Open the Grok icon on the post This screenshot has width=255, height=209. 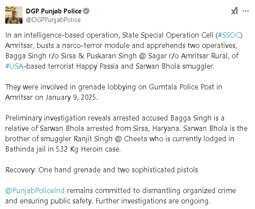pos(234,11)
